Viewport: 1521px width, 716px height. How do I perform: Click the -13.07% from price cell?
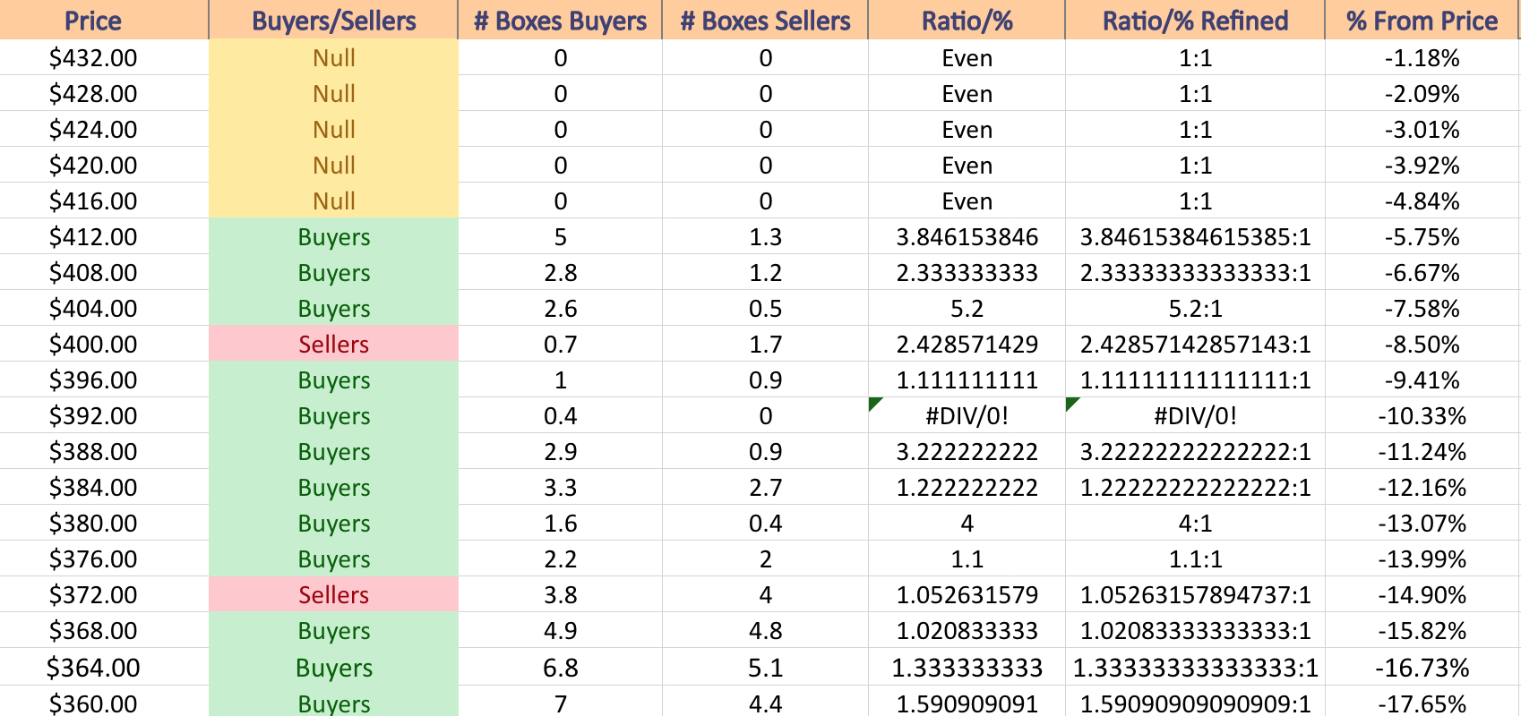click(1422, 524)
